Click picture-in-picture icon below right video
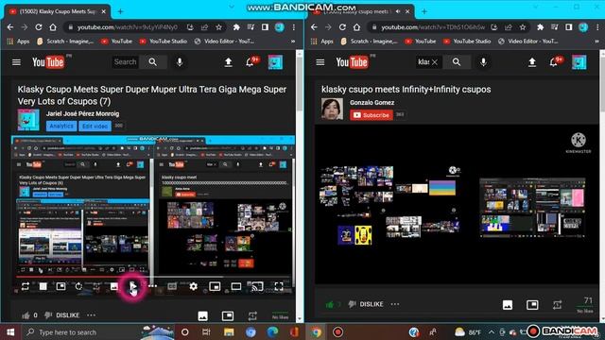The height and width of the screenshot is (340, 605). click(532, 304)
